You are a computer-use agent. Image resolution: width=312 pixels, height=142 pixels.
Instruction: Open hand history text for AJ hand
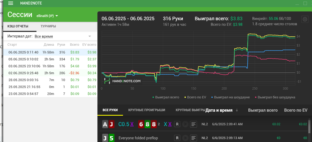pos(193,124)
